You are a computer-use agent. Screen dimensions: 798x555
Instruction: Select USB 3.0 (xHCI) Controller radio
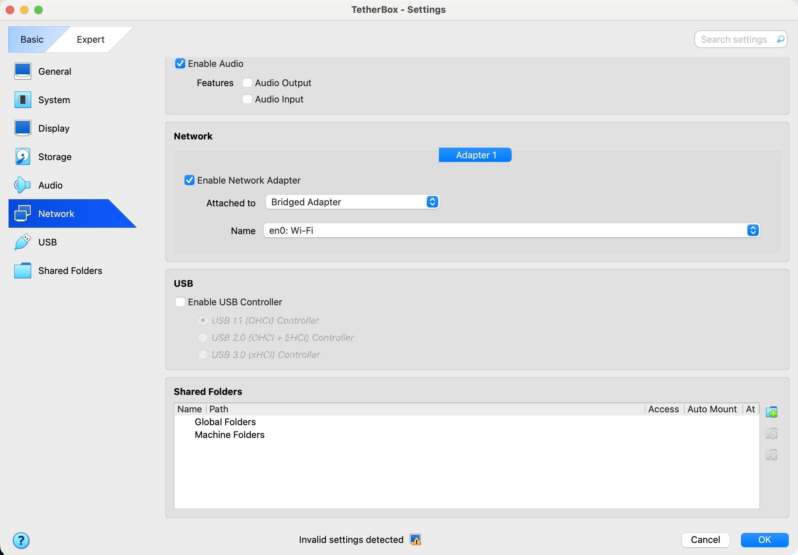coord(203,354)
